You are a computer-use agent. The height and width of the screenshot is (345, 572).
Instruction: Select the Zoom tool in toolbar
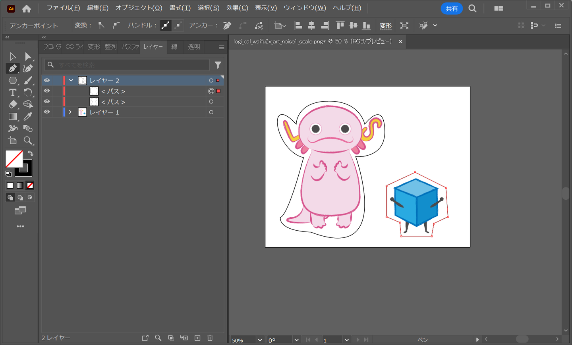(28, 141)
